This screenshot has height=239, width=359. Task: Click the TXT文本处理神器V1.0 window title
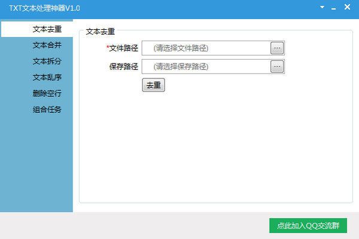pyautogui.click(x=44, y=8)
